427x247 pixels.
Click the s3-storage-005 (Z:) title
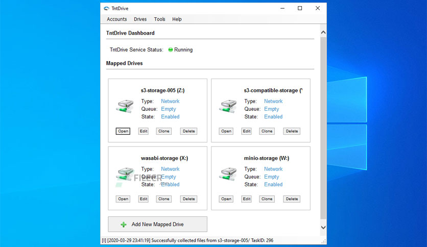tap(162, 90)
